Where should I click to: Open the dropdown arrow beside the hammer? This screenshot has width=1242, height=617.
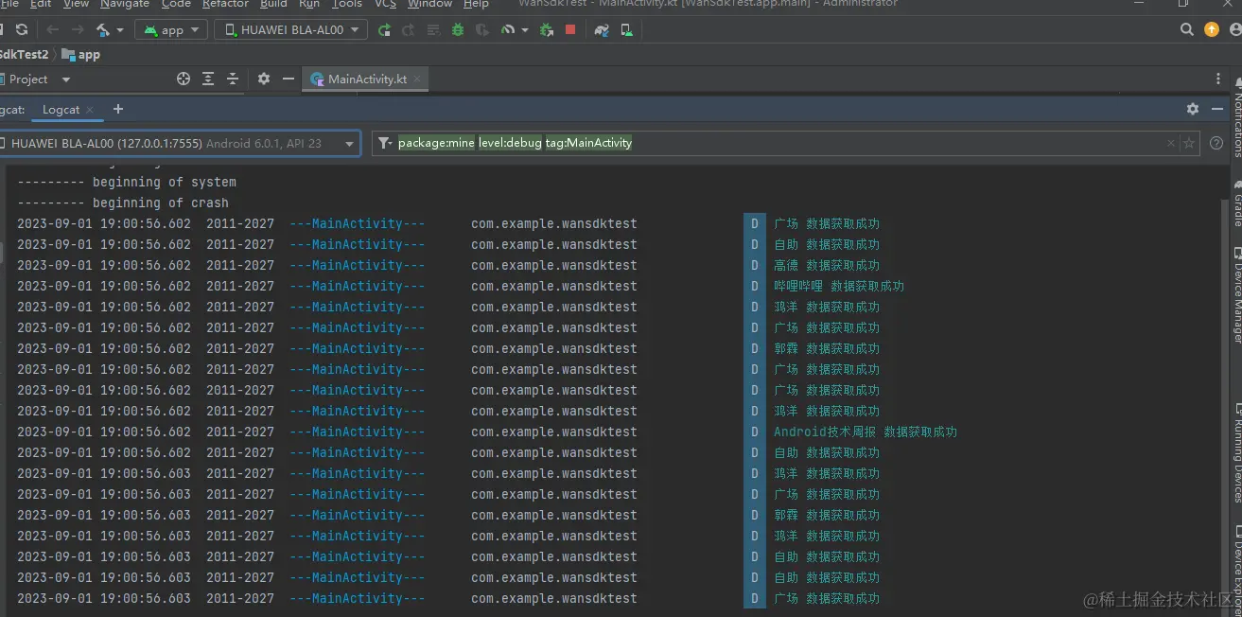(x=120, y=30)
